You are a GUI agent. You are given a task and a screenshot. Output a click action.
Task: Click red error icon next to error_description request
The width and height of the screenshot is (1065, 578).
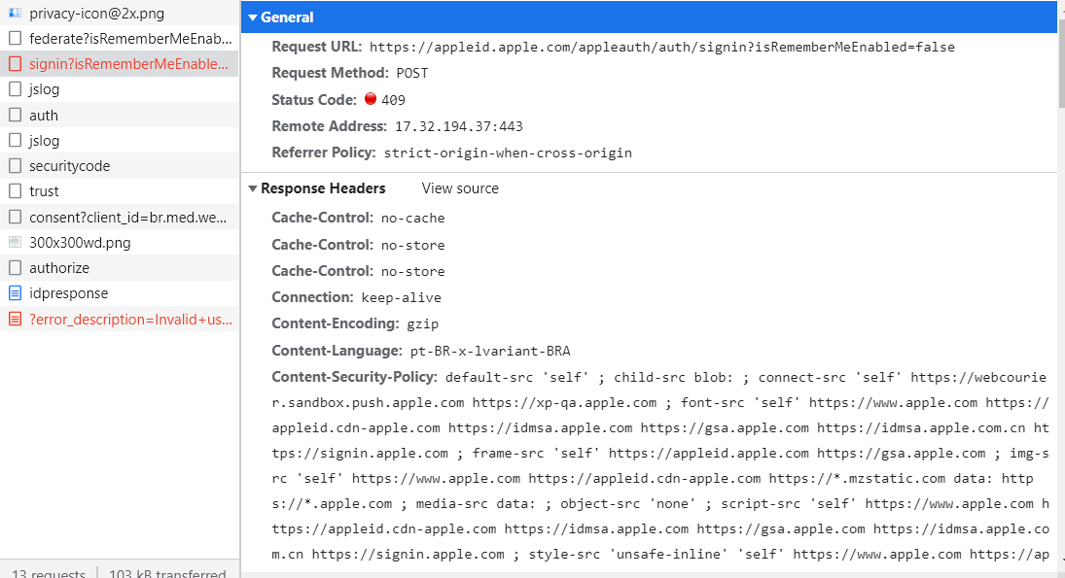14,319
